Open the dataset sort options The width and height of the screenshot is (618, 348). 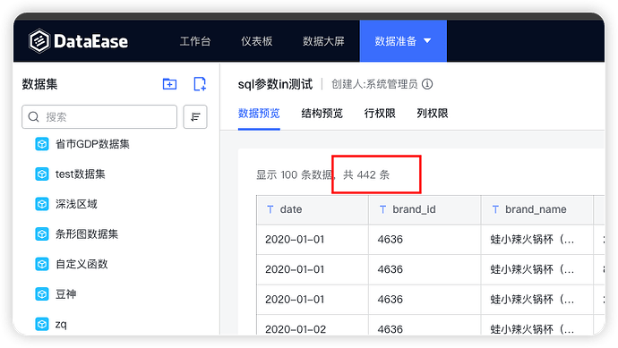pyautogui.click(x=195, y=117)
